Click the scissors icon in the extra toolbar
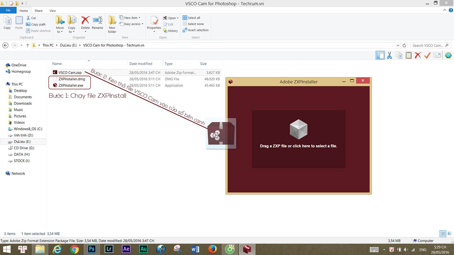The height and width of the screenshot is (255, 454). click(390, 55)
